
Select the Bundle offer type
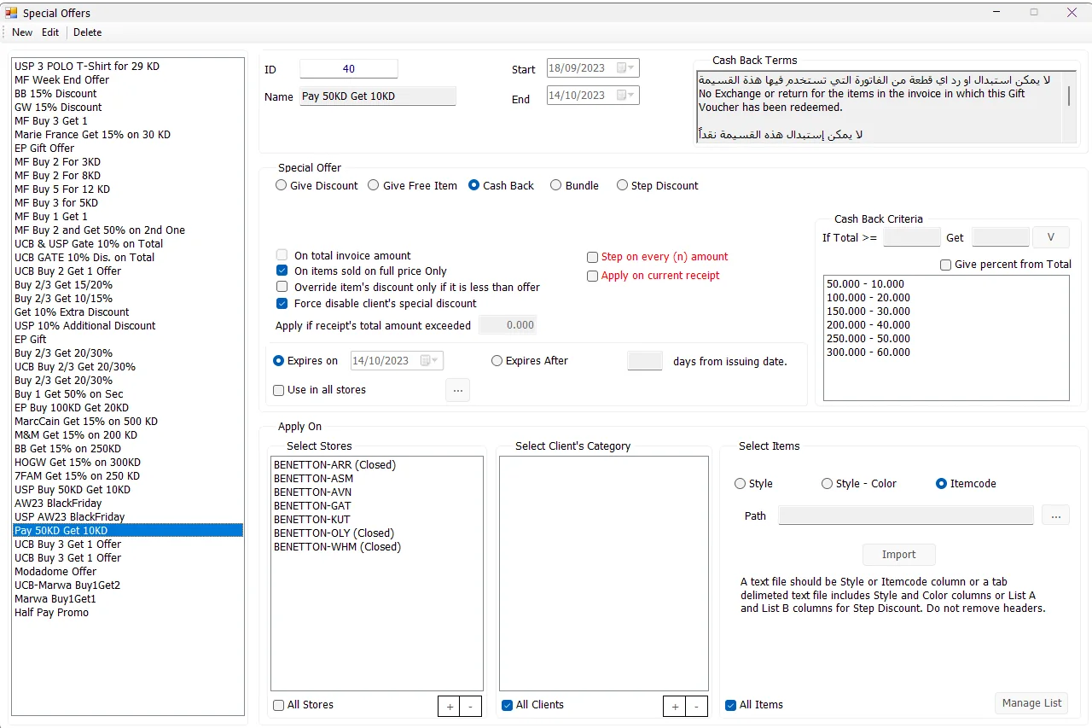[x=574, y=185]
